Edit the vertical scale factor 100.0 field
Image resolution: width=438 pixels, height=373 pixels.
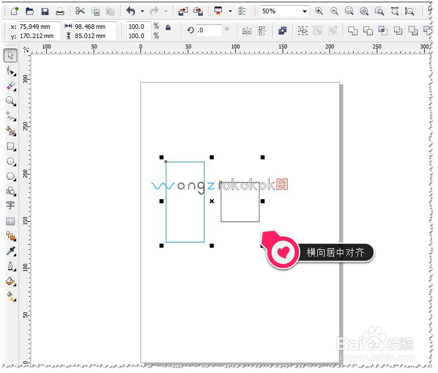coord(139,36)
